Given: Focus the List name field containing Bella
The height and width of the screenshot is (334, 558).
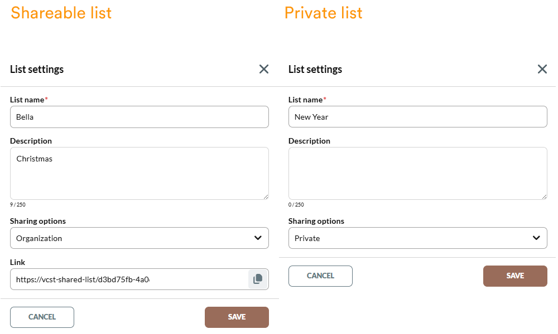Looking at the screenshot, I should (139, 117).
